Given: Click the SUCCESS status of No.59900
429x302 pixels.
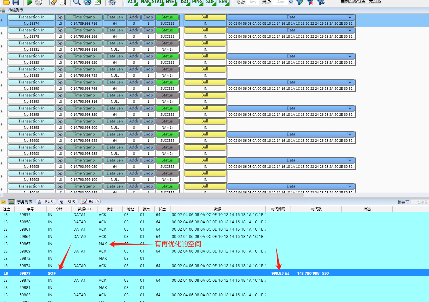Looking at the screenshot, I should [167, 141].
